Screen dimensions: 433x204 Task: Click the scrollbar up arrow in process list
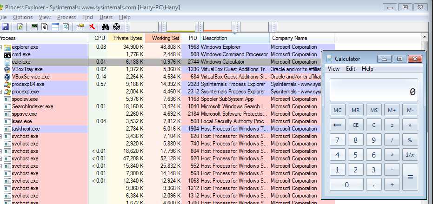(425, 37)
